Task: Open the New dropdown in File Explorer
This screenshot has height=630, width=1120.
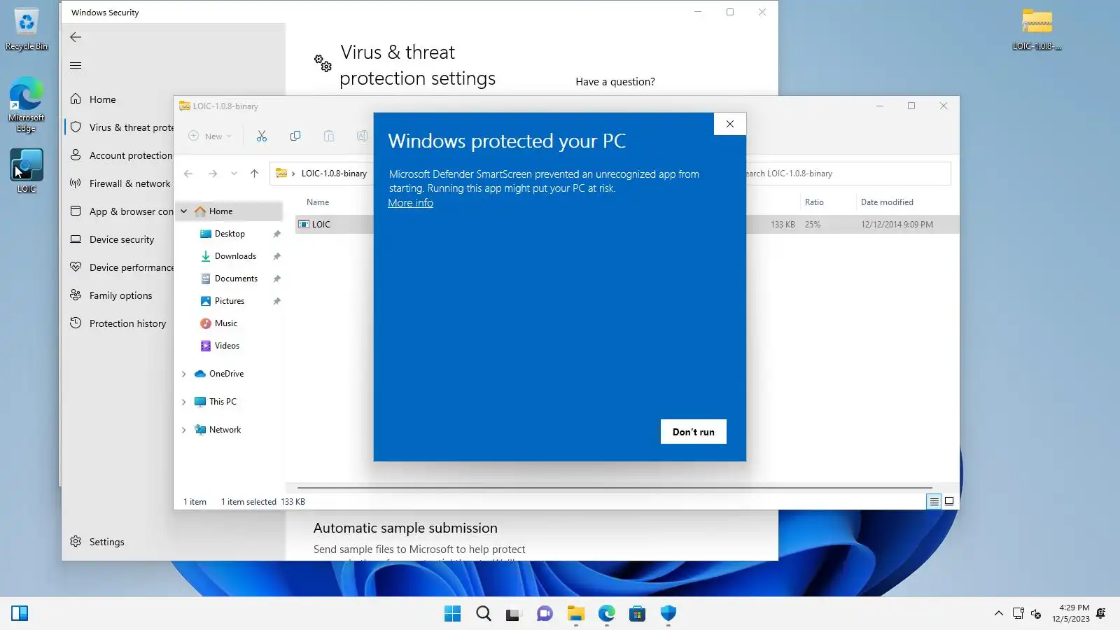Action: [210, 136]
